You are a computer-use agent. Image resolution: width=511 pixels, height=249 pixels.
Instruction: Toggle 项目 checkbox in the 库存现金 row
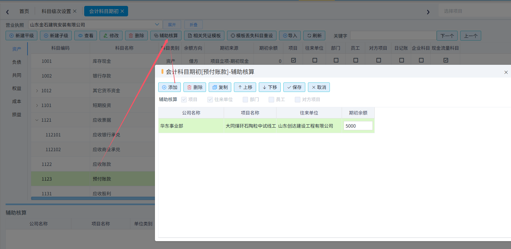coord(293,60)
